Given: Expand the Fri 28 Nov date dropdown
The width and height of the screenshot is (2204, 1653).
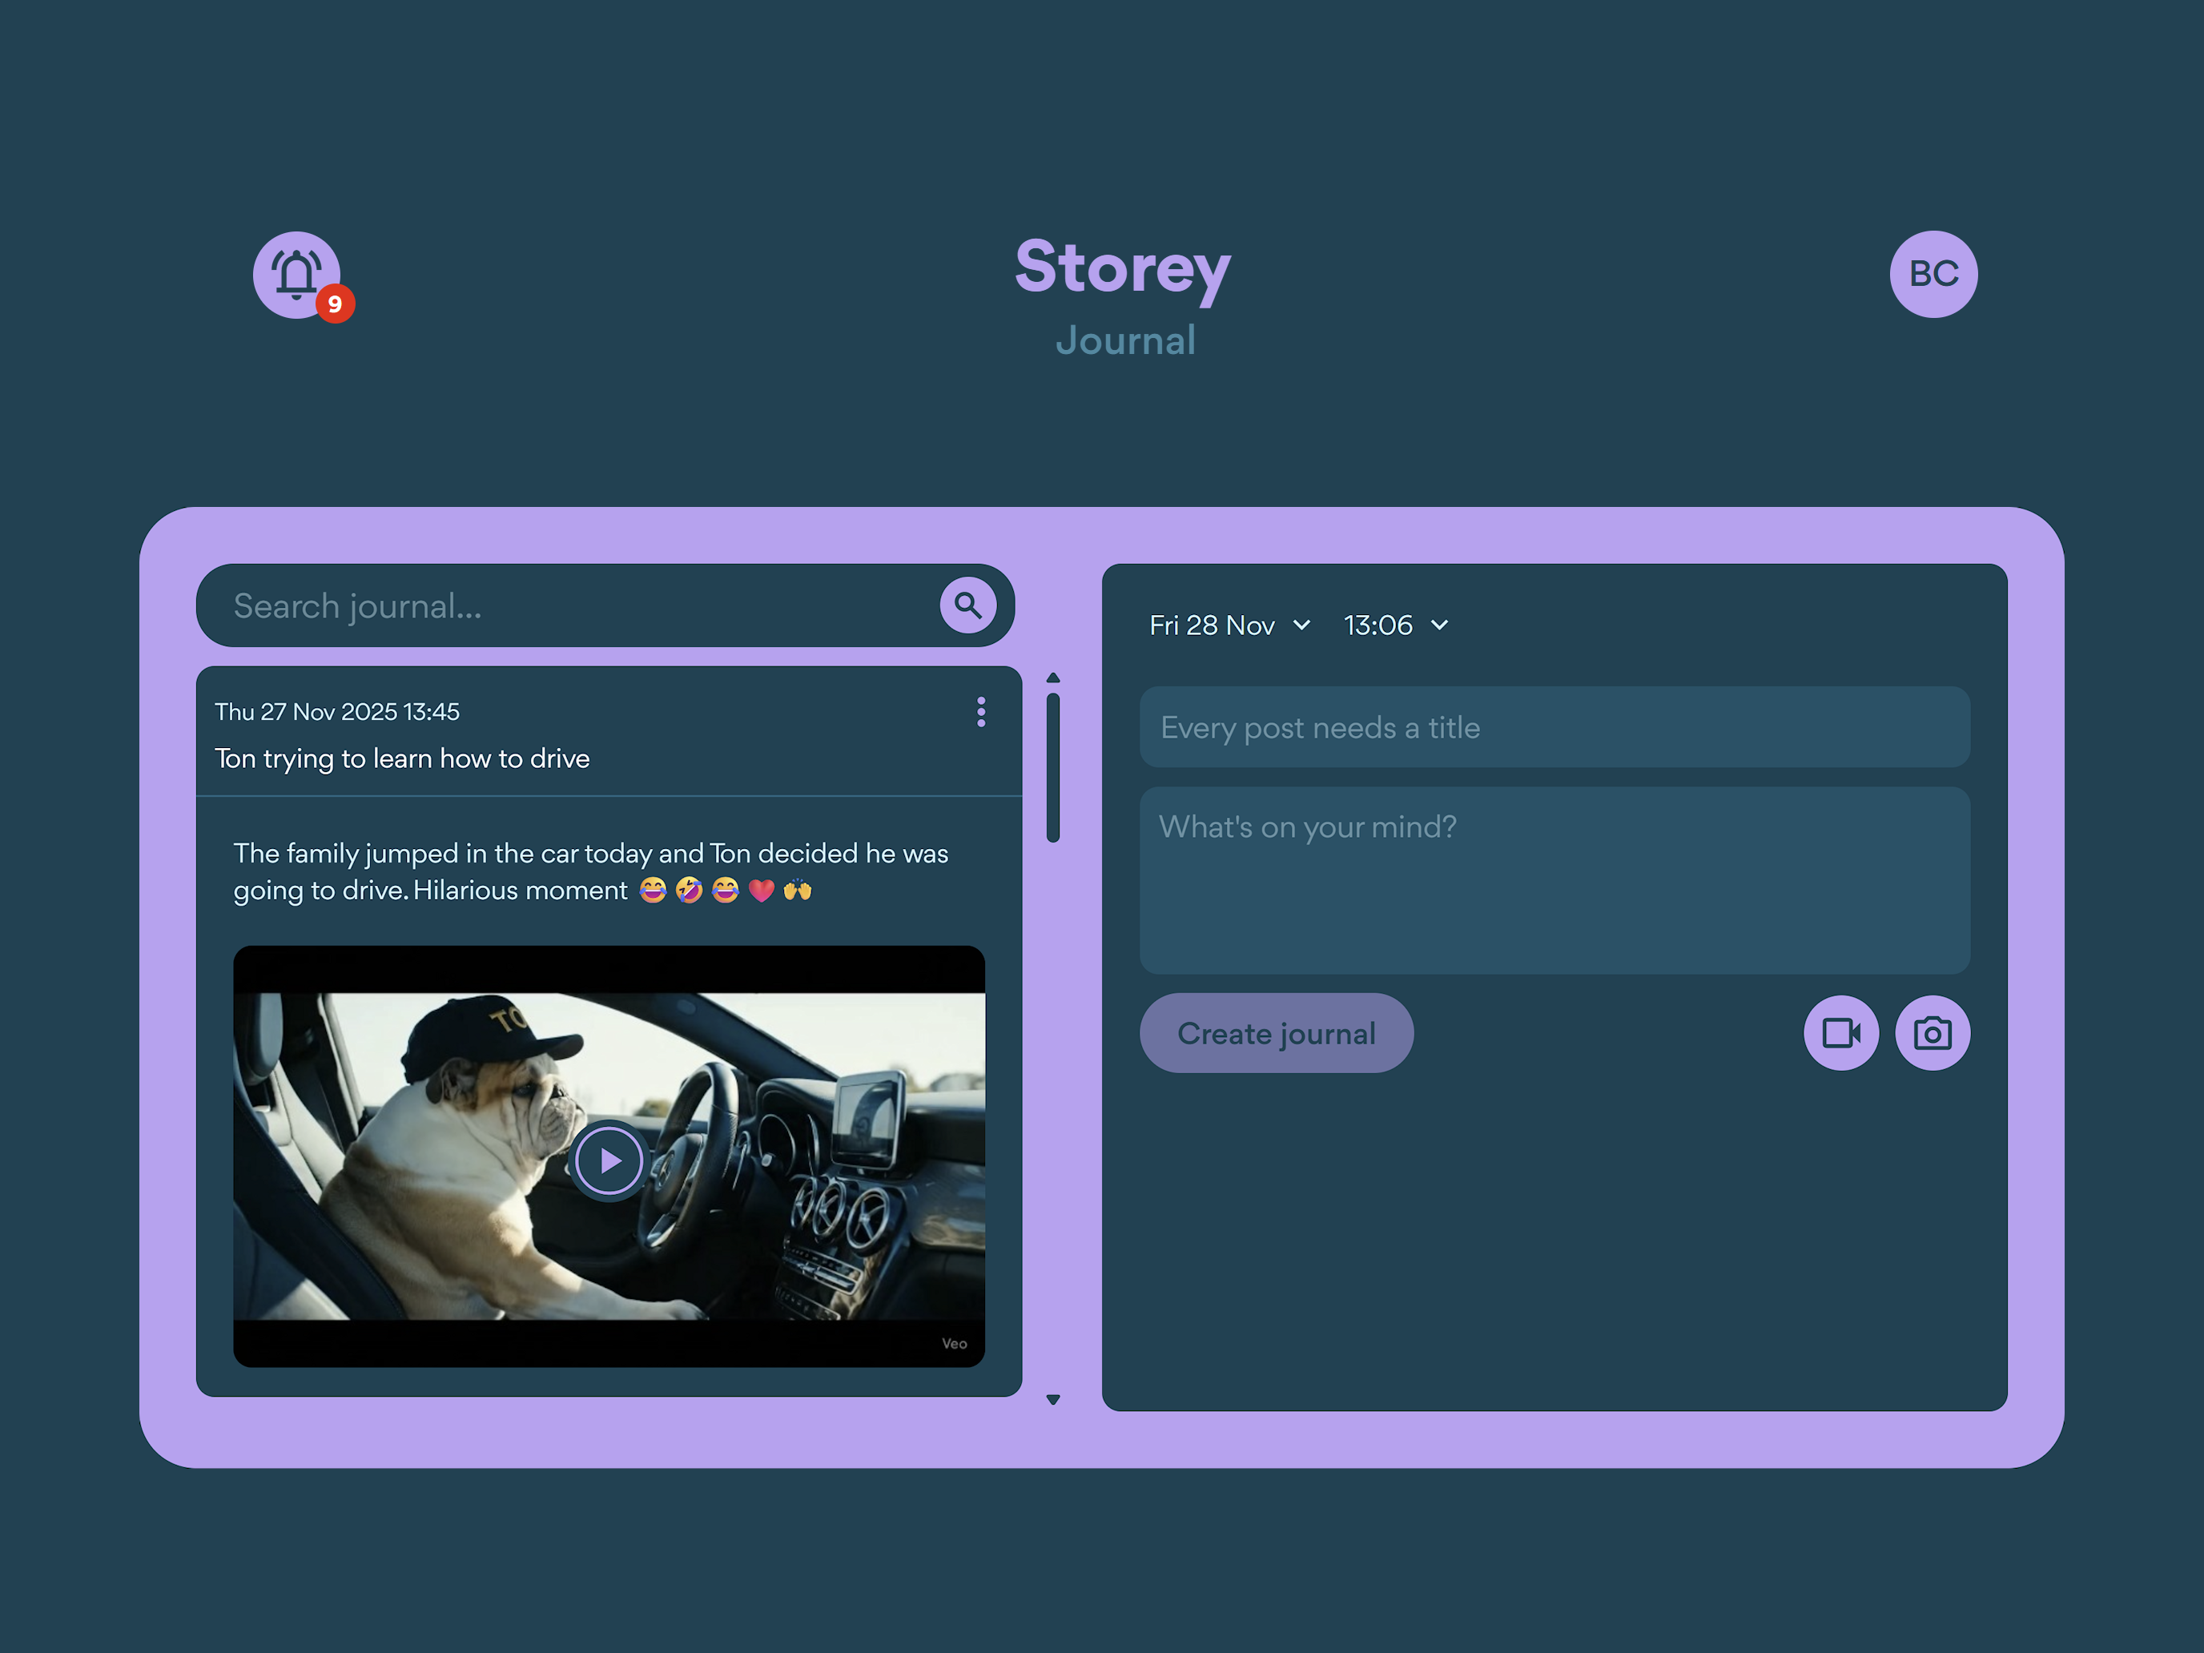Looking at the screenshot, I should (x=1229, y=625).
